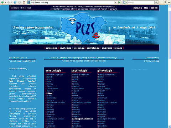
Task: Open Hillingdon under ginekologia
Action: coord(102,112)
